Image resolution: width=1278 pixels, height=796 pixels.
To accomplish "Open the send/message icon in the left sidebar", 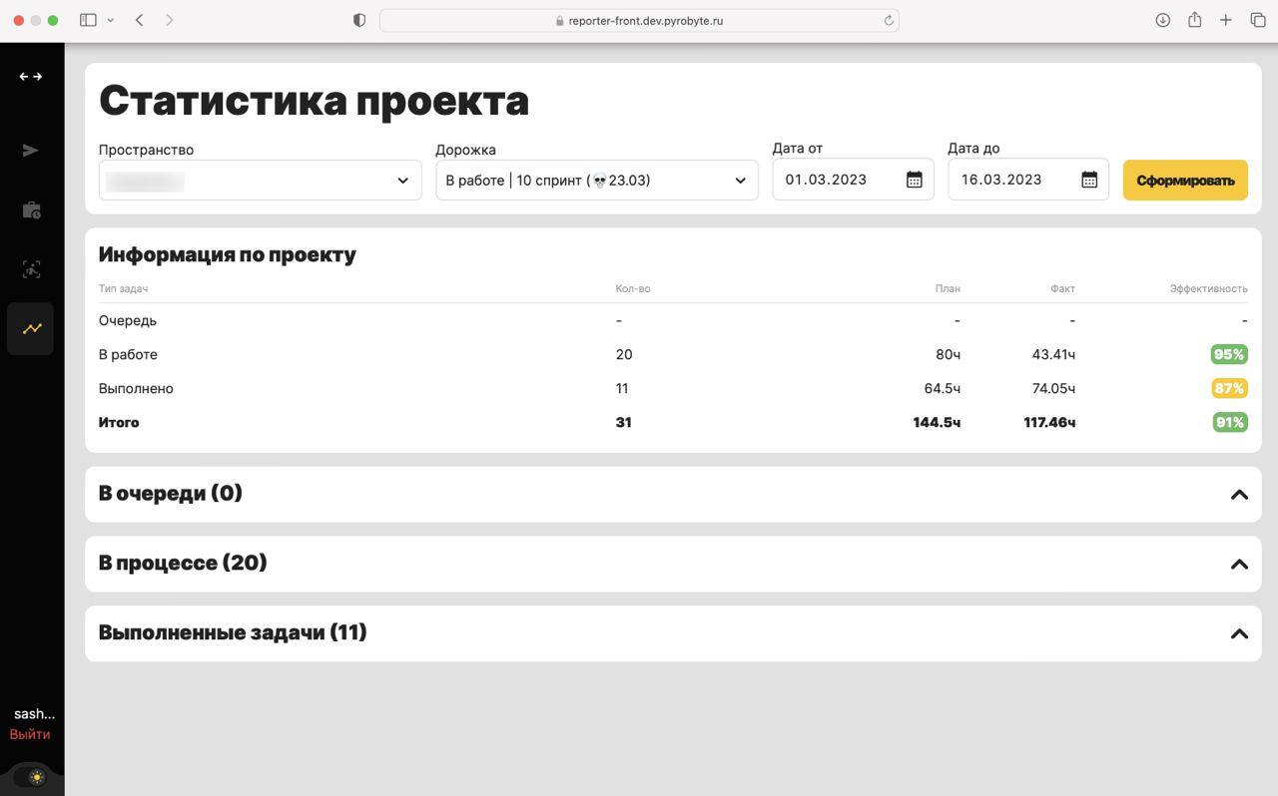I will pos(31,150).
